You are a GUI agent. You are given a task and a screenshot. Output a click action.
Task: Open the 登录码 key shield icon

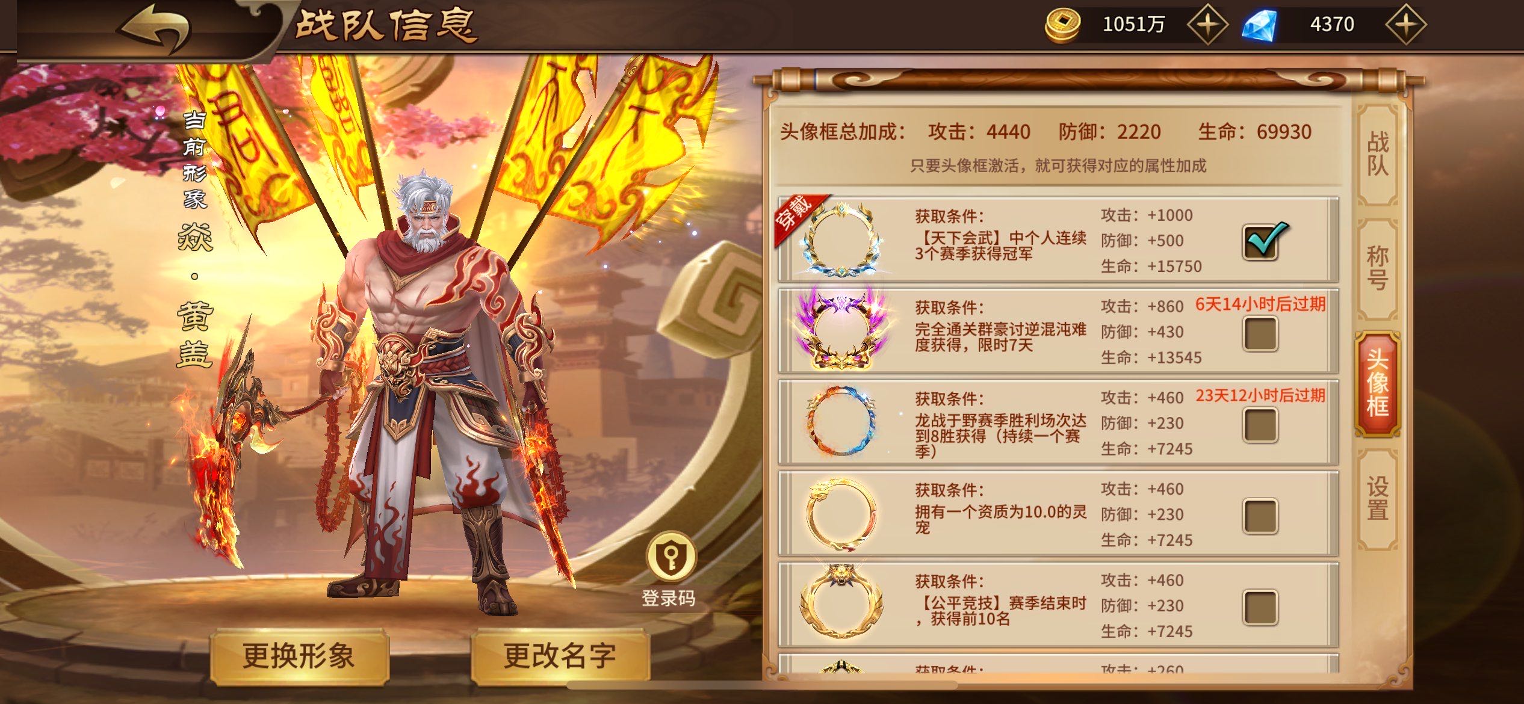[671, 556]
